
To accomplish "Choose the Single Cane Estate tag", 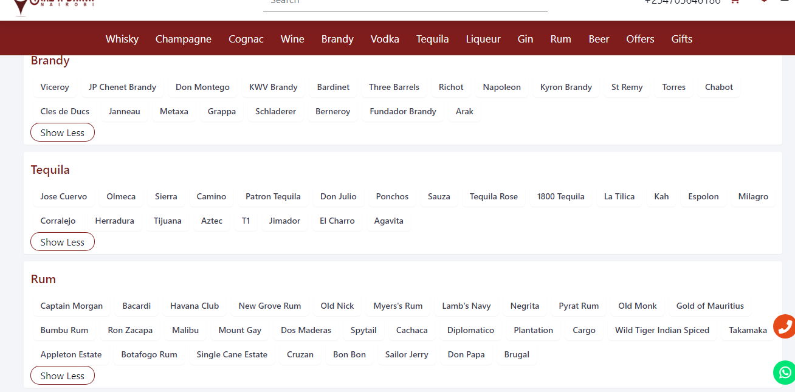I will pos(232,354).
